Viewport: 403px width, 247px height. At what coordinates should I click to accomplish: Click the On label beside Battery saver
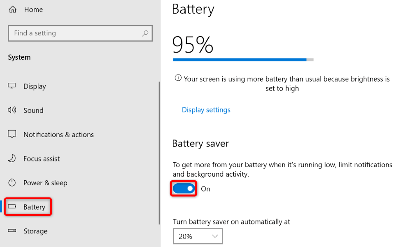pyautogui.click(x=205, y=189)
